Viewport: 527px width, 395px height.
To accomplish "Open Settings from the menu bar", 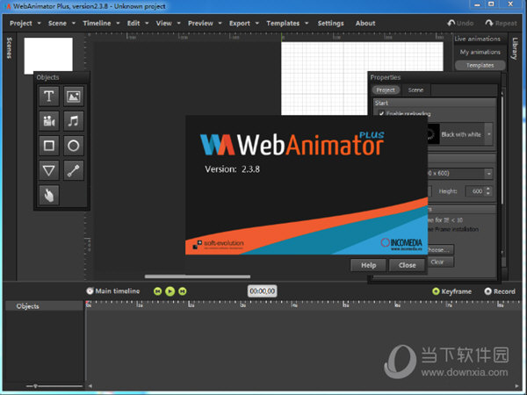I will 331,23.
